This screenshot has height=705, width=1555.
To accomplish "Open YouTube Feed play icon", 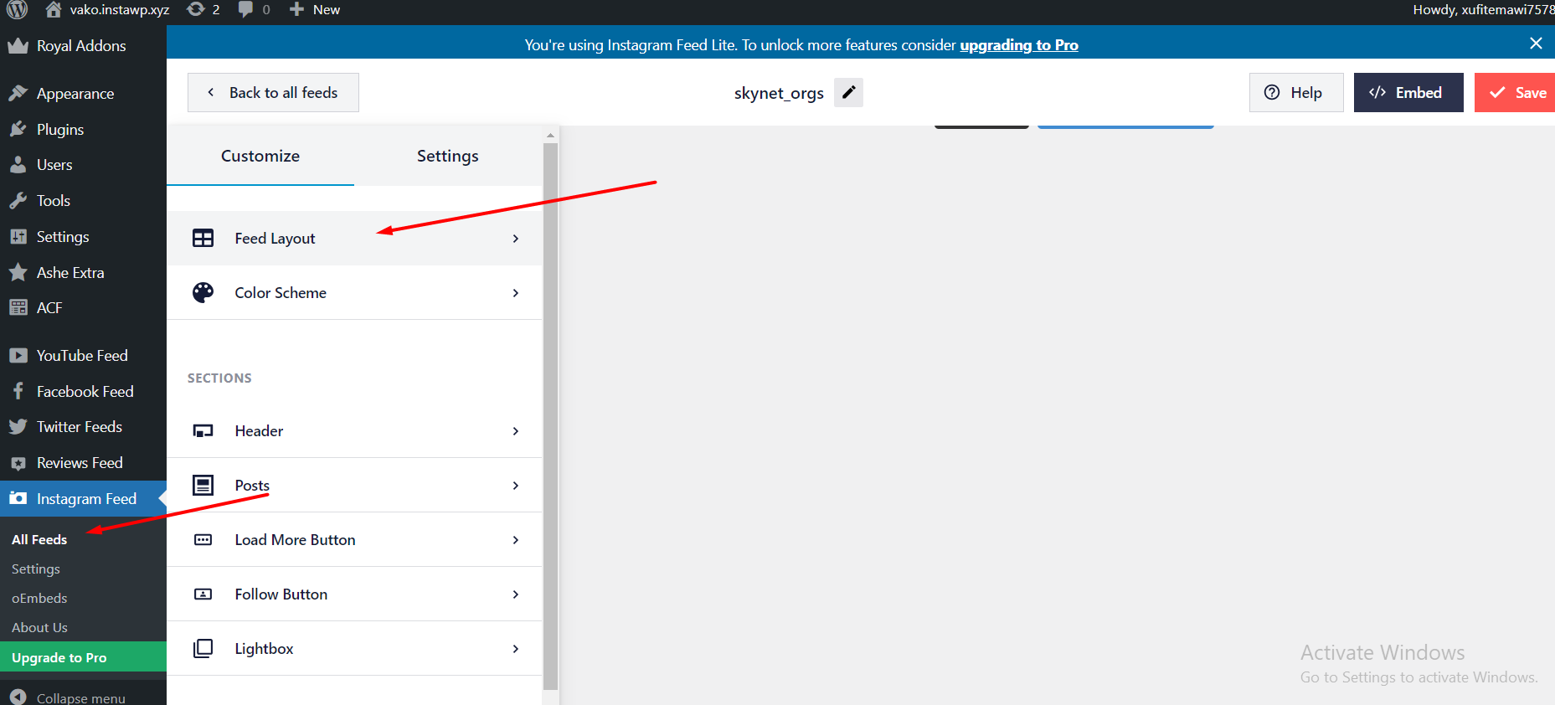I will point(18,356).
